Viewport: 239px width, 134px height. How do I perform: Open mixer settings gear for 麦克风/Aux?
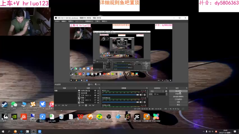pos(145,95)
